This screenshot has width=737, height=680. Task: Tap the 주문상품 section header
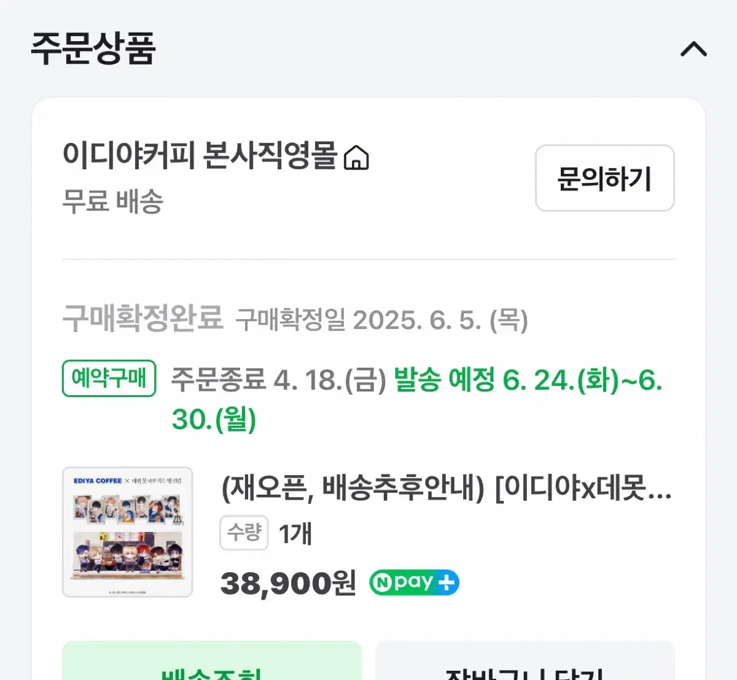[93, 49]
